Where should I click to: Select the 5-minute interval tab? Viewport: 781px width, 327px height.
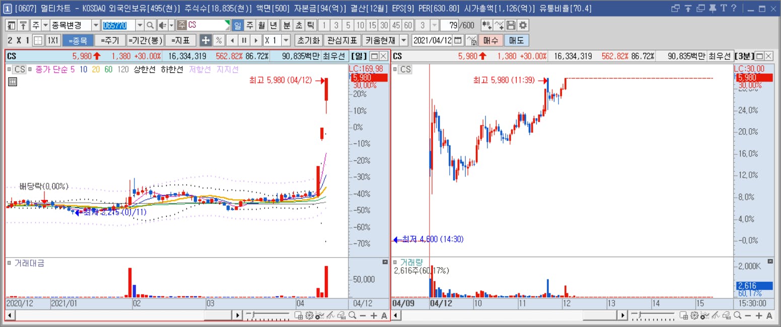tap(348, 26)
